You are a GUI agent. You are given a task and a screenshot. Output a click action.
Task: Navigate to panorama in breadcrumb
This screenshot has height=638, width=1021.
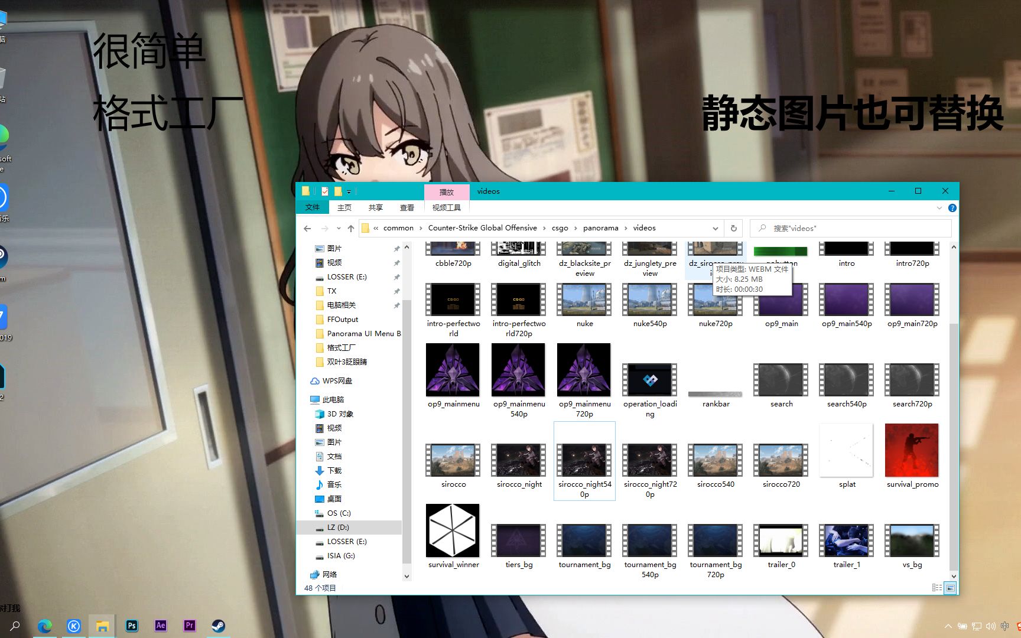pyautogui.click(x=601, y=228)
